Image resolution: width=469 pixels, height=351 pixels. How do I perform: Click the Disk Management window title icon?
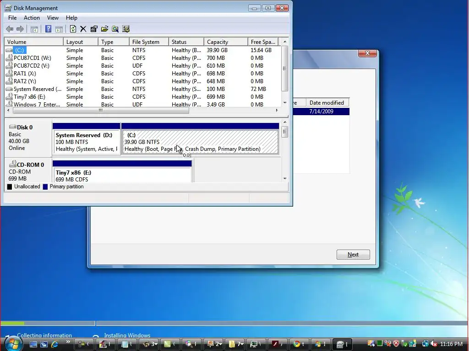pyautogui.click(x=8, y=8)
